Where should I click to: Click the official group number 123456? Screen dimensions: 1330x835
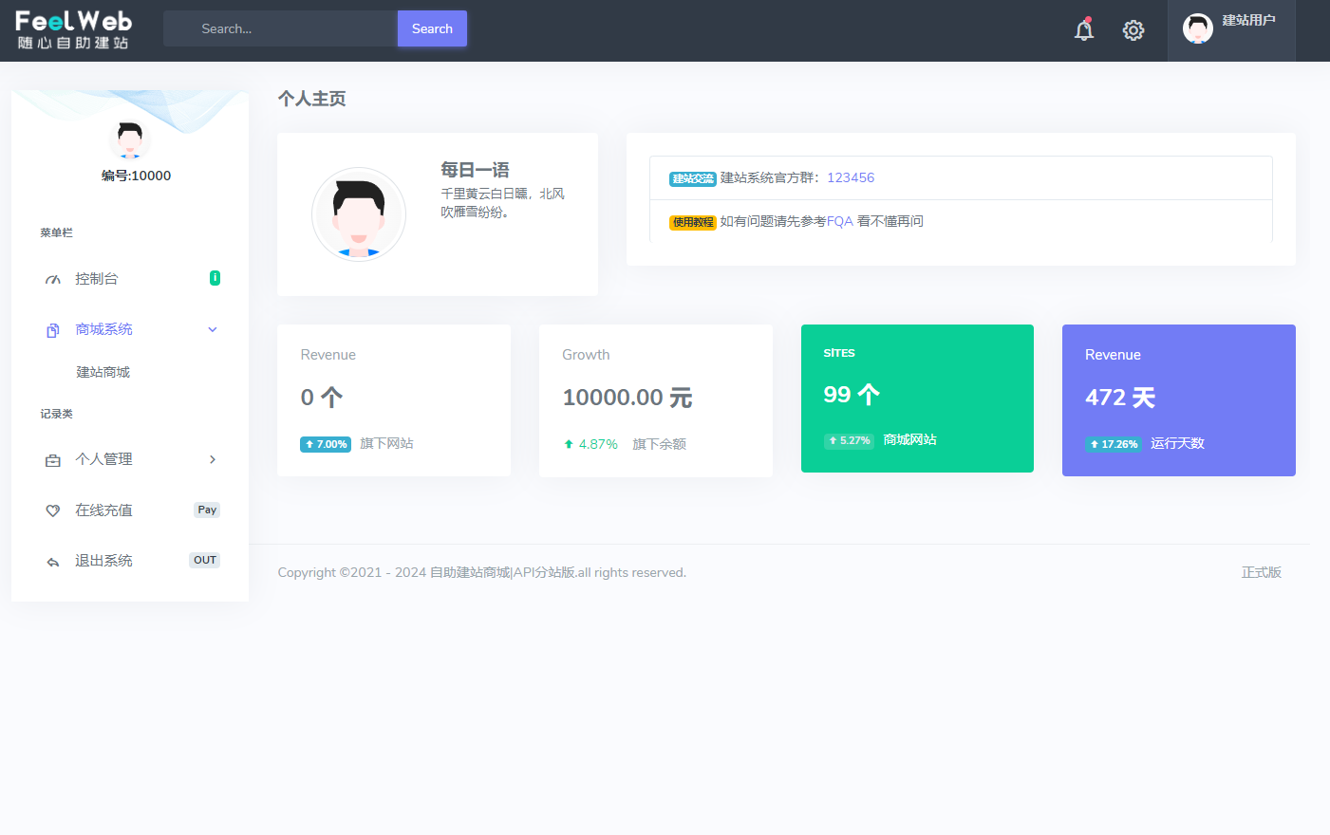click(x=850, y=177)
